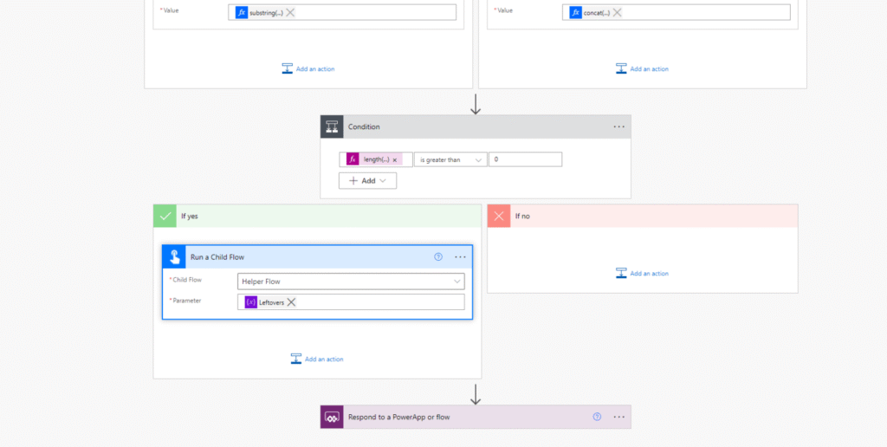Click the concat Value input field

pos(676,12)
